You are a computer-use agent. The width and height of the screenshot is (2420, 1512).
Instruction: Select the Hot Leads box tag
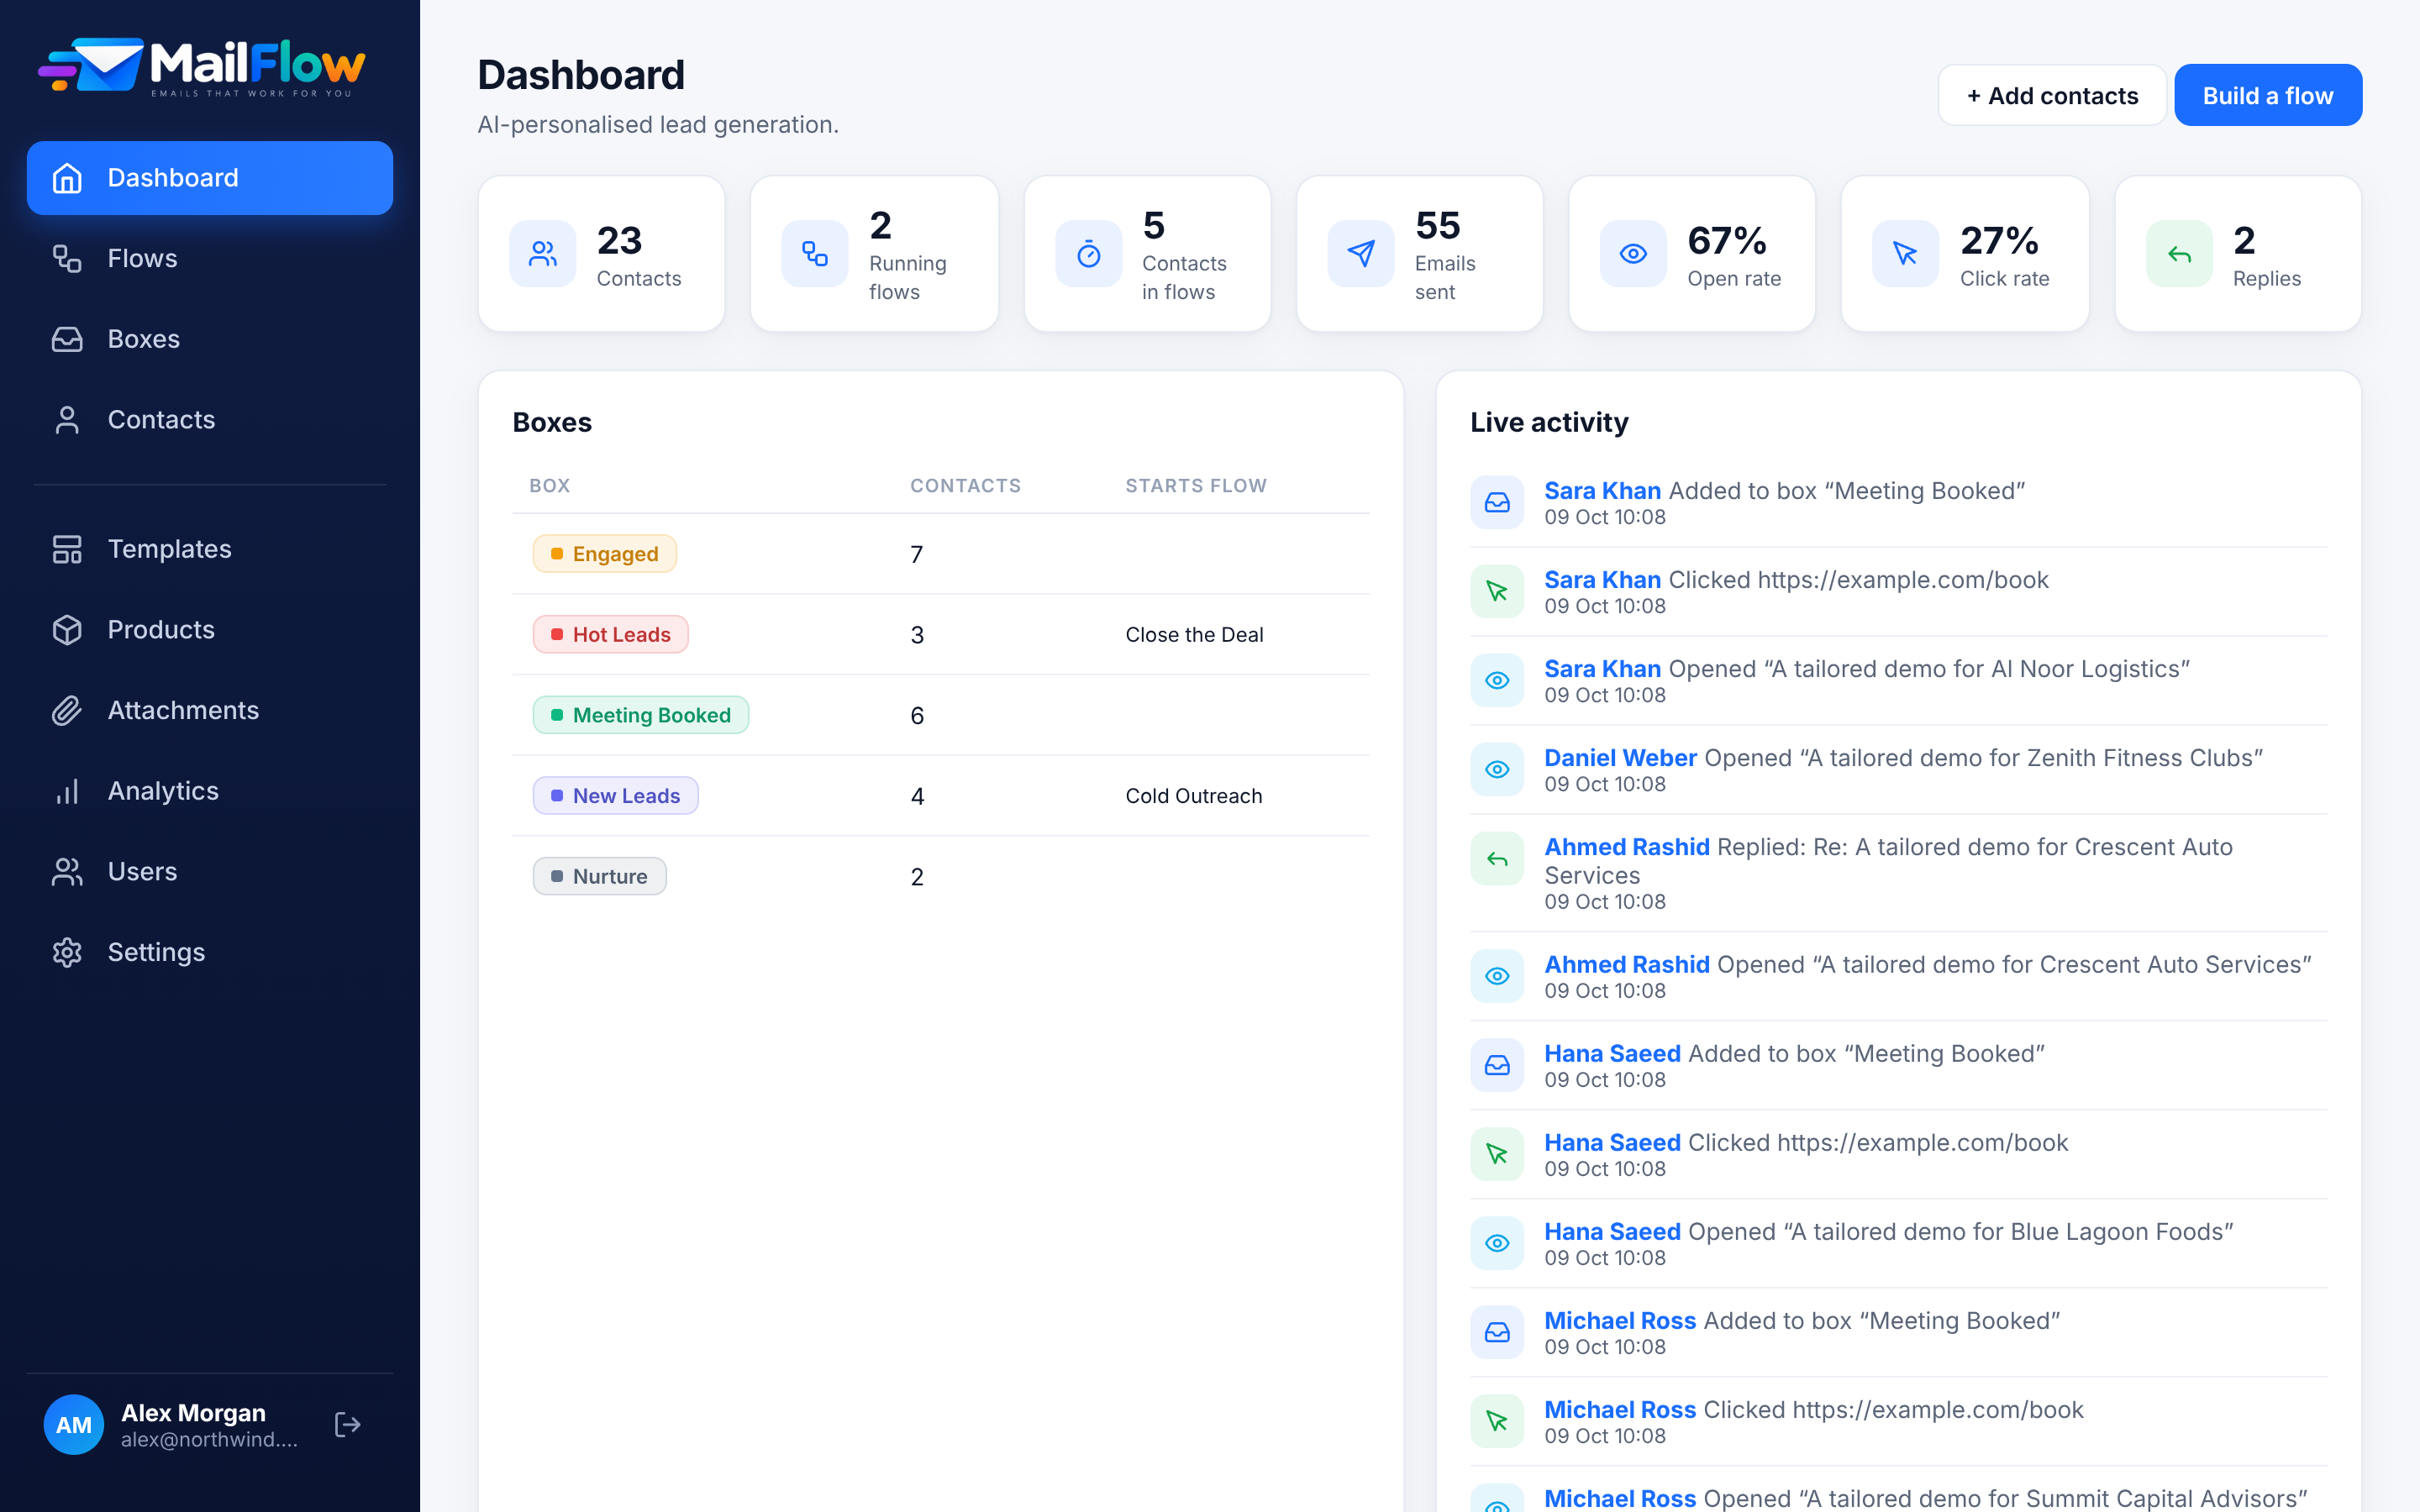(610, 634)
